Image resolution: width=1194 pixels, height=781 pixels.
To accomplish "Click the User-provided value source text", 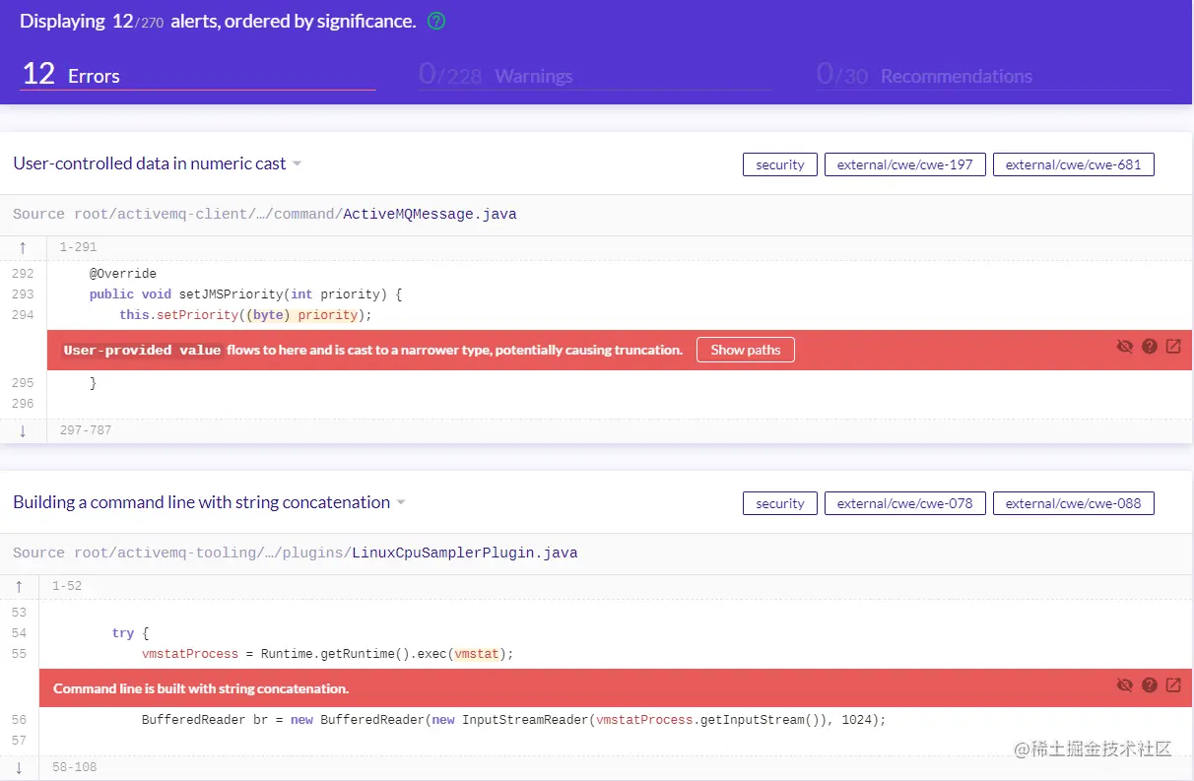I will [142, 350].
